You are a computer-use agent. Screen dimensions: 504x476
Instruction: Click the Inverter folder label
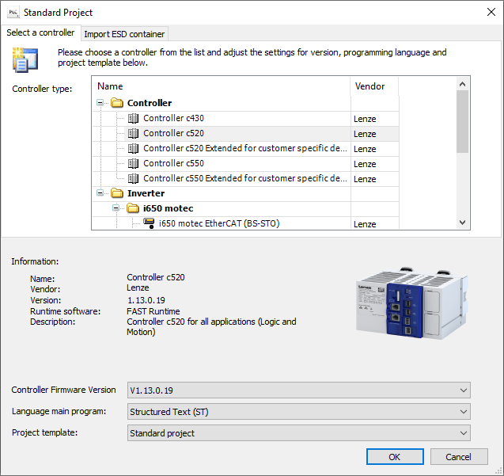146,193
